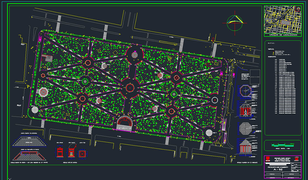Screen dimensions: 308x180
Task: Select the square trash bin plan view
Action: pos(82,154)
